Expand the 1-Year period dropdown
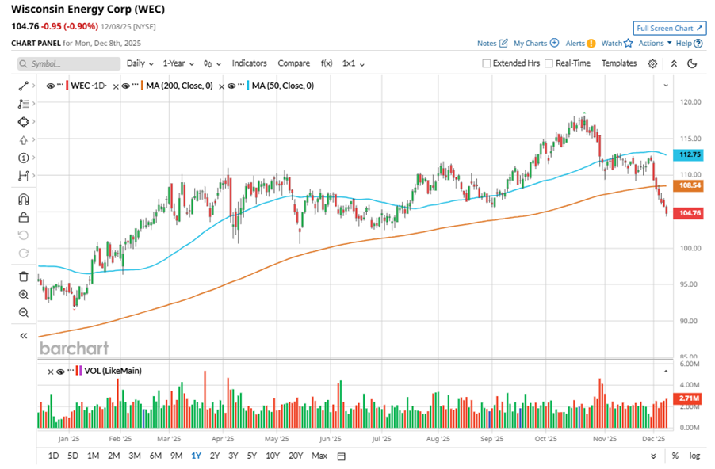Viewport: 715px width, 469px height. click(x=179, y=63)
